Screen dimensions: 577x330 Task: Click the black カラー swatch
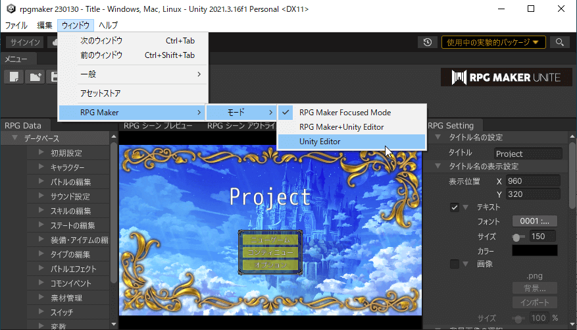click(x=534, y=251)
